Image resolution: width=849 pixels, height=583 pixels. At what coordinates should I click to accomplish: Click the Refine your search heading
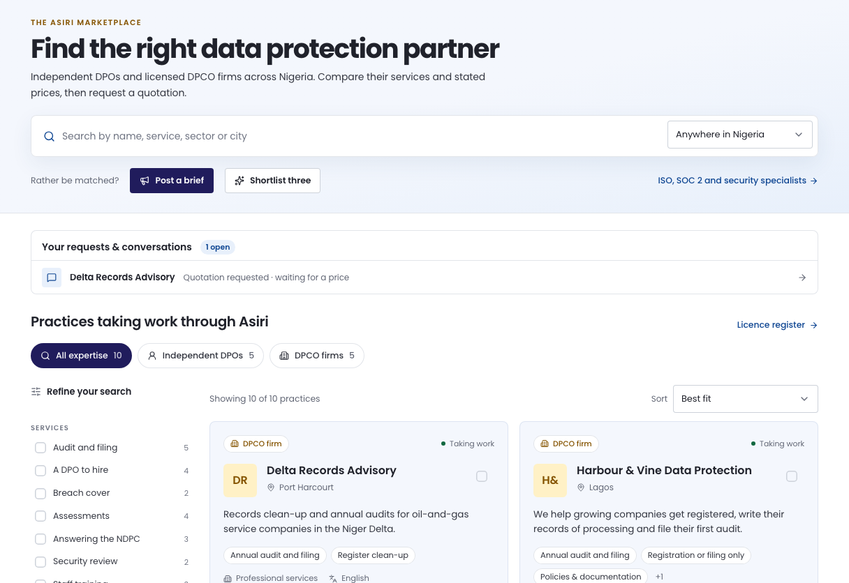coord(89,392)
